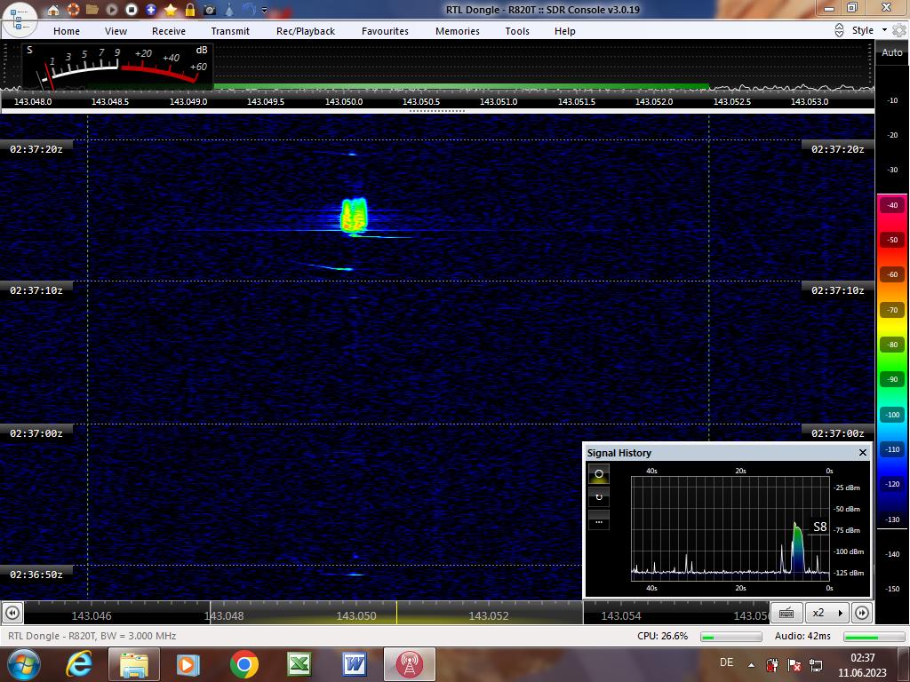910x682 pixels.
Task: Click the Auto level button
Action: (892, 52)
